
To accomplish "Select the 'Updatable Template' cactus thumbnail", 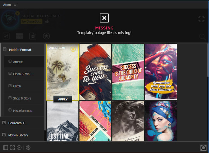I will pyautogui.click(x=95, y=121).
